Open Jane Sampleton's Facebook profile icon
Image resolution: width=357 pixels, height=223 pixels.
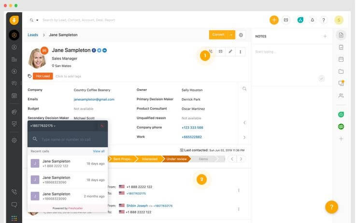pyautogui.click(x=94, y=50)
